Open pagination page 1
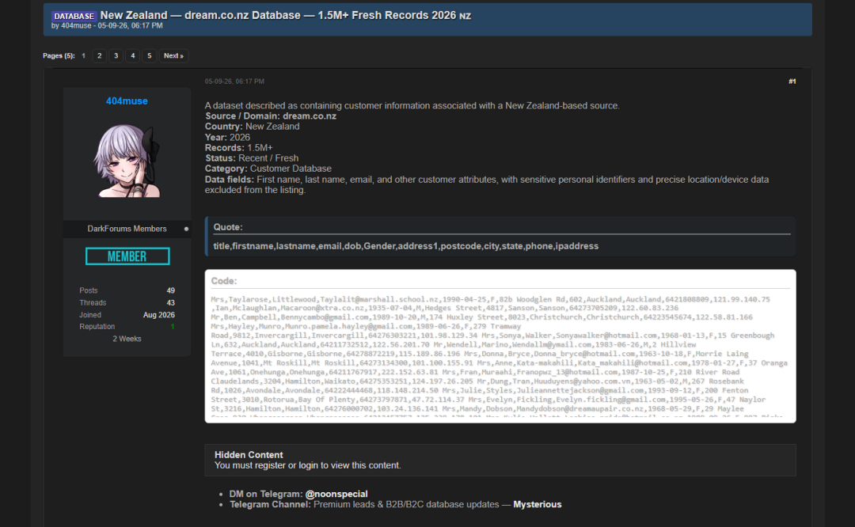 [x=83, y=55]
